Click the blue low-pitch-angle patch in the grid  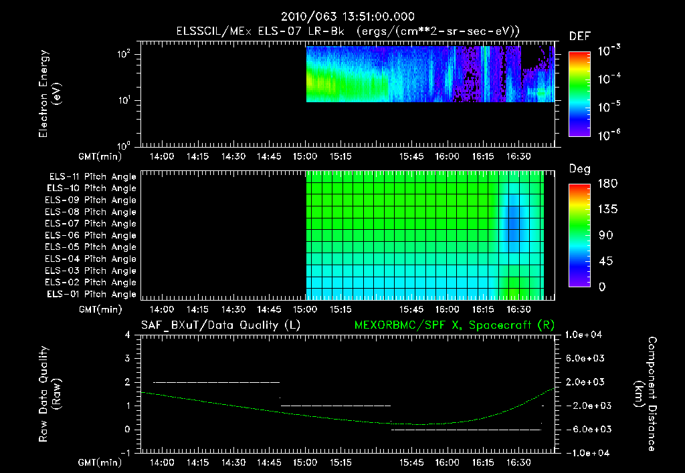pyautogui.click(x=513, y=222)
